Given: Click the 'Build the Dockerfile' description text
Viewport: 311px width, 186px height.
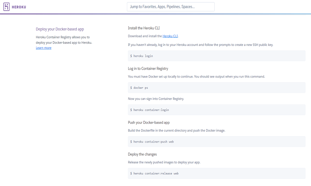Looking at the screenshot, I should coord(176,131).
